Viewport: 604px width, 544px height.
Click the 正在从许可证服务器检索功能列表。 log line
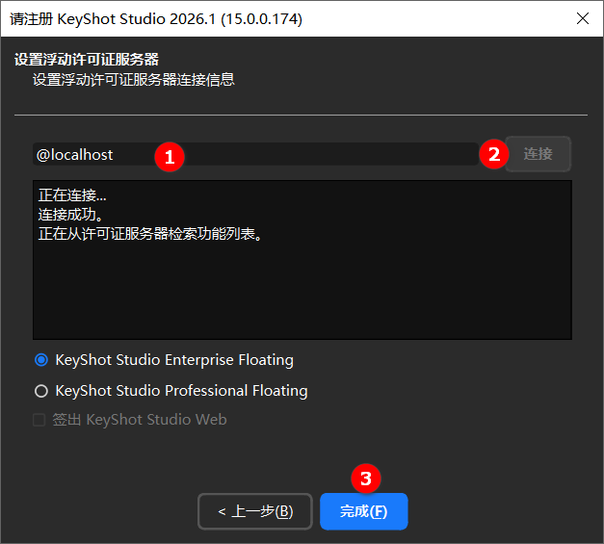pyautogui.click(x=150, y=234)
